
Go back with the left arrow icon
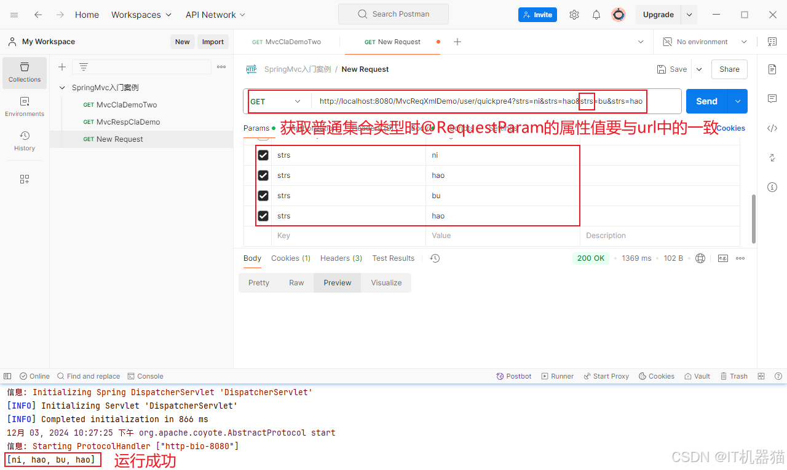coord(38,15)
